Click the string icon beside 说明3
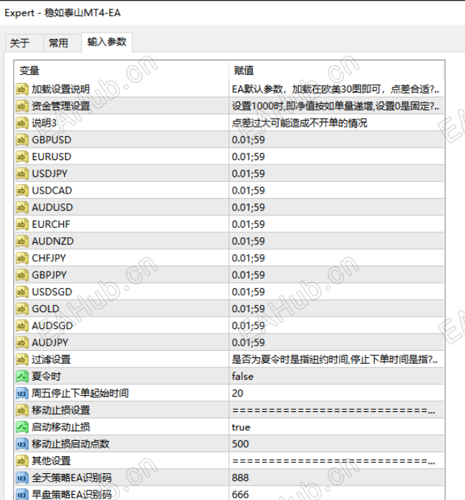465x500 pixels. point(22,123)
